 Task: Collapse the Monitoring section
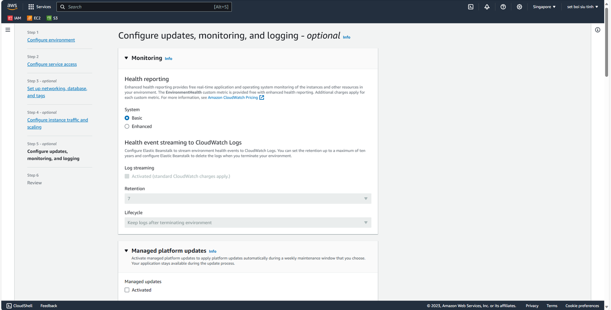(126, 58)
